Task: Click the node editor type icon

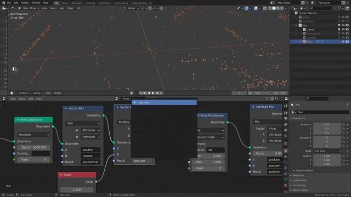Action: click(4, 99)
